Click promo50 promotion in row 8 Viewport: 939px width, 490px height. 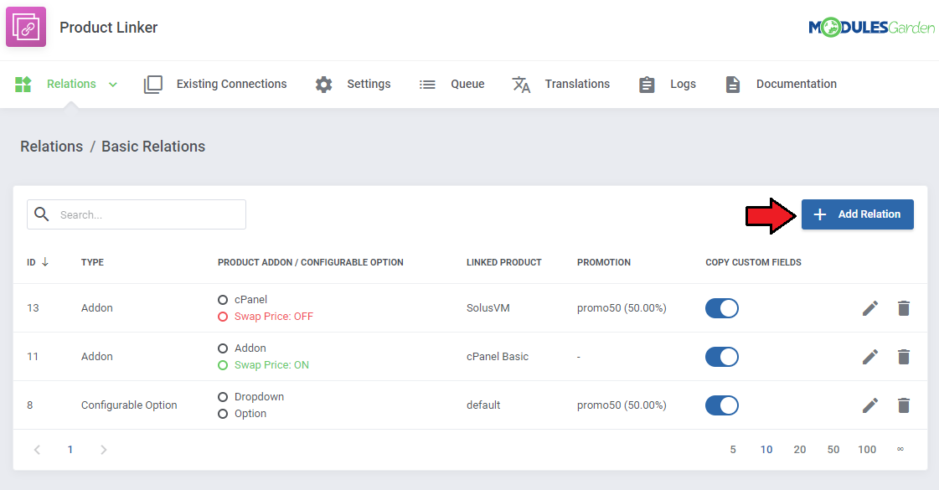pyautogui.click(x=622, y=405)
